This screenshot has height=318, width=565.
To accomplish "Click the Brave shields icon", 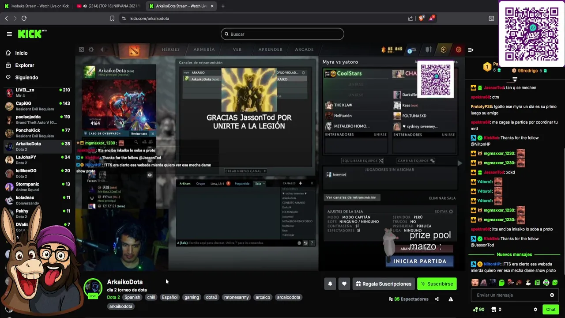I will pos(421,18).
